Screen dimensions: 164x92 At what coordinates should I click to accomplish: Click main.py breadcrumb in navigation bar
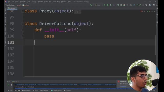coord(26,5)
